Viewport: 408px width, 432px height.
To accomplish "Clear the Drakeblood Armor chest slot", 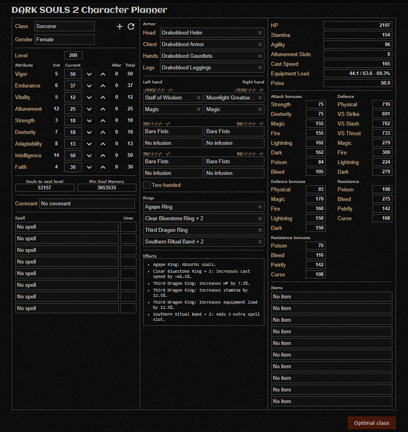I will (x=260, y=45).
